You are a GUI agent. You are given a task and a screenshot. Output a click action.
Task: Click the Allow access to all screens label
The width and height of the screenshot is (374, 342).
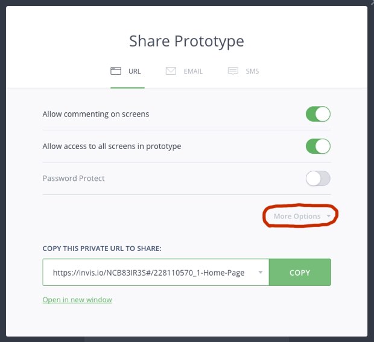pyautogui.click(x=112, y=146)
